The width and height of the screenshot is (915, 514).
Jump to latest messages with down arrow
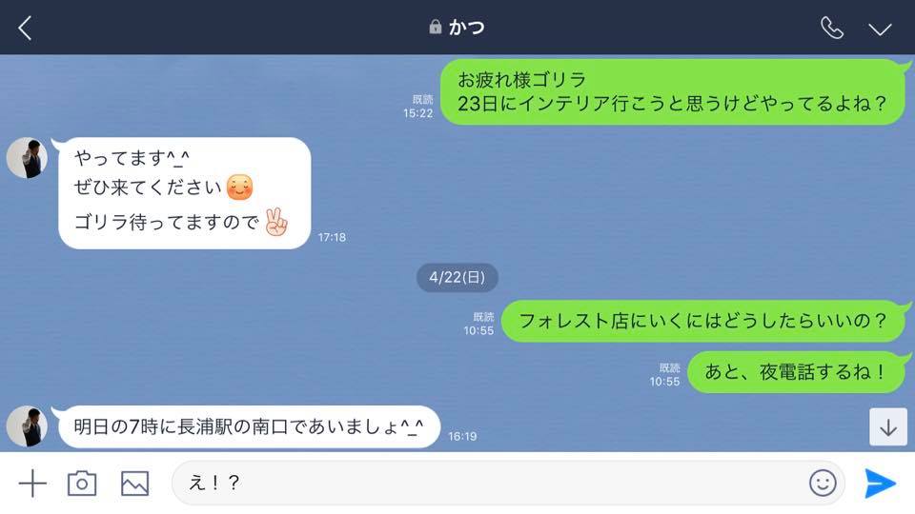point(888,427)
